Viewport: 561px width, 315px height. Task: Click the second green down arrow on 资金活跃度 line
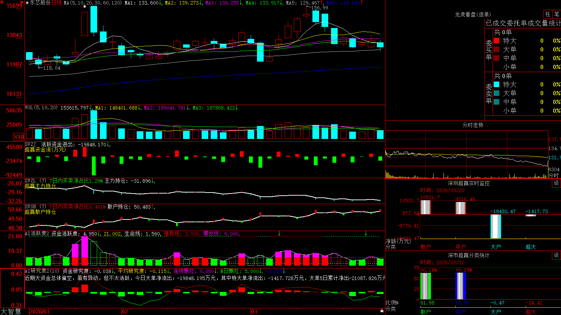point(366,233)
